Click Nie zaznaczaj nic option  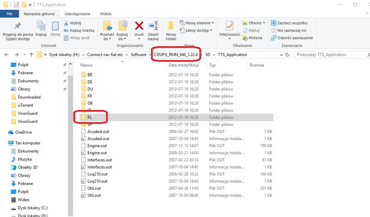[289, 30]
